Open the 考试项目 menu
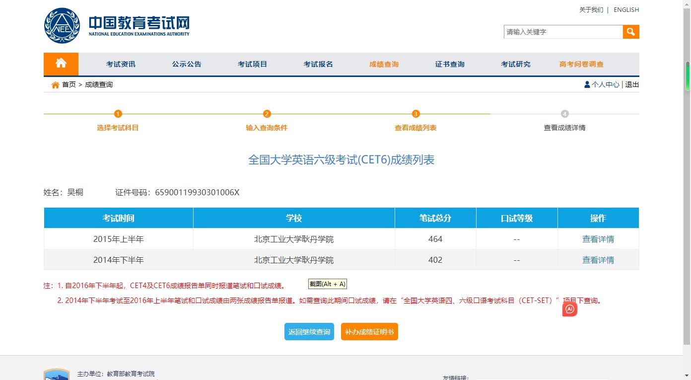 252,64
